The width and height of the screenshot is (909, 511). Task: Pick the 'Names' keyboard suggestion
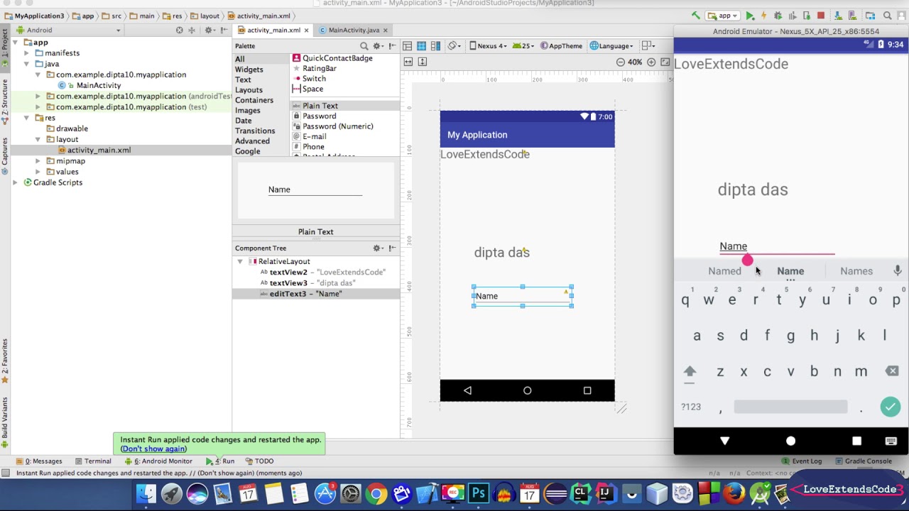click(856, 271)
